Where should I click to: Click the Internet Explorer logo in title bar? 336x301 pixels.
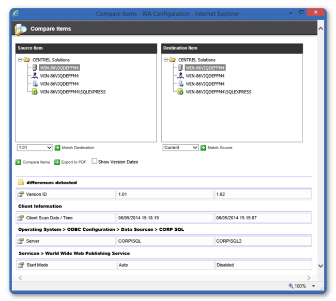[16, 13]
